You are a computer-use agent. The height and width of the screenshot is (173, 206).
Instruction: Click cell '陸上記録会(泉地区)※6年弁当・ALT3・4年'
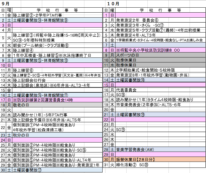tap(57, 85)
